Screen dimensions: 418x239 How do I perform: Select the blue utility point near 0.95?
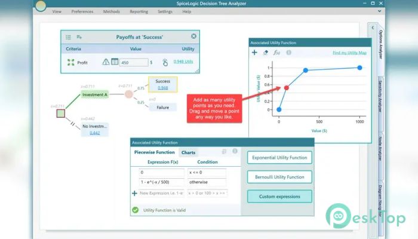(306, 70)
